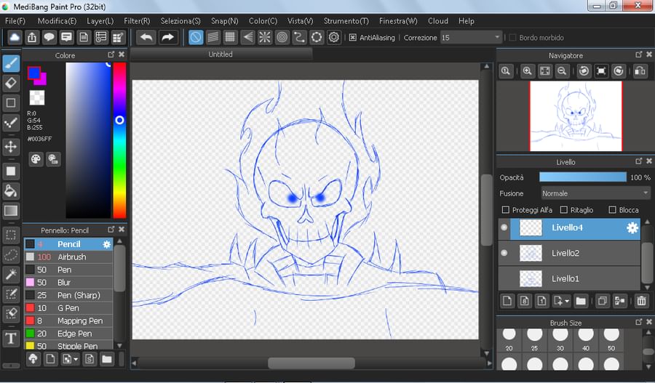This screenshot has height=383, width=655.
Task: Open Pencil brush settings gear
Action: point(106,244)
